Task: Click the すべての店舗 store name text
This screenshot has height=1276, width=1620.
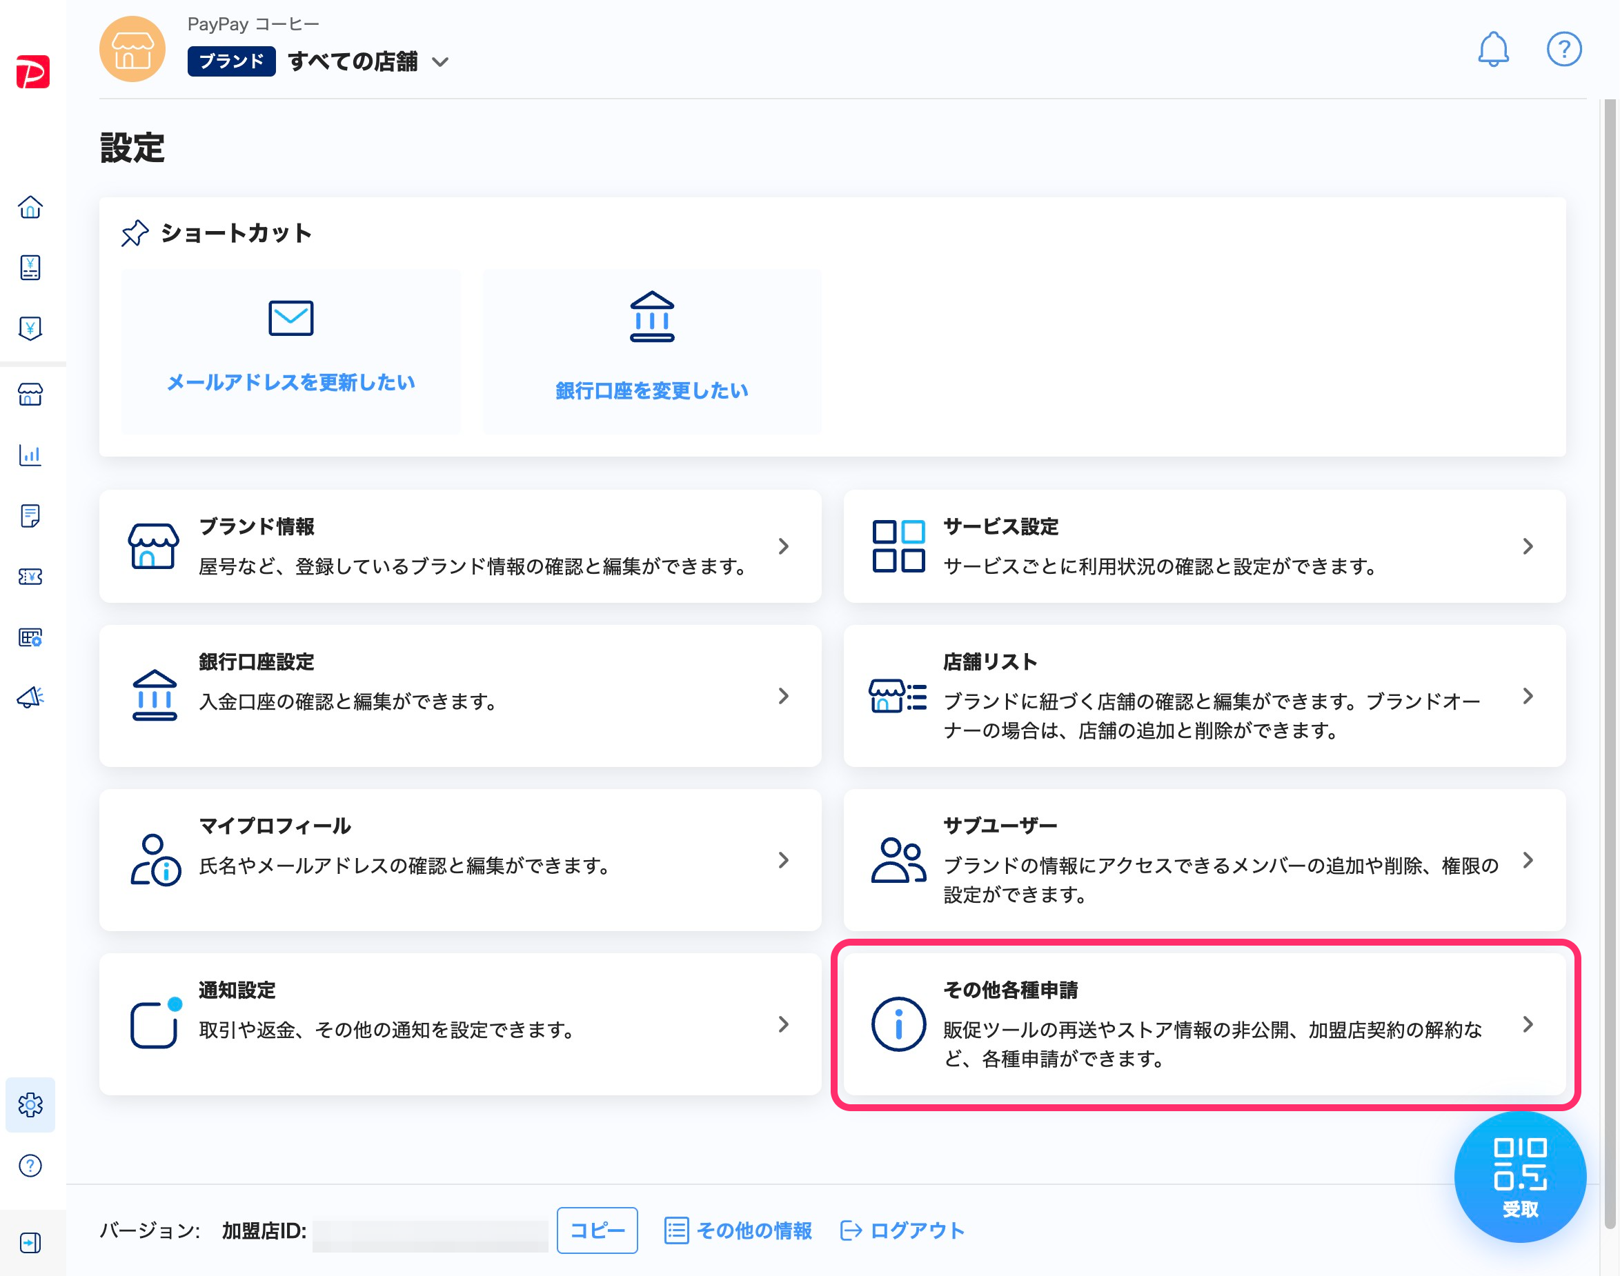Action: click(353, 61)
